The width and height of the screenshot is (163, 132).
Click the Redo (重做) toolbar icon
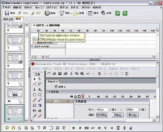click(x=33, y=13)
